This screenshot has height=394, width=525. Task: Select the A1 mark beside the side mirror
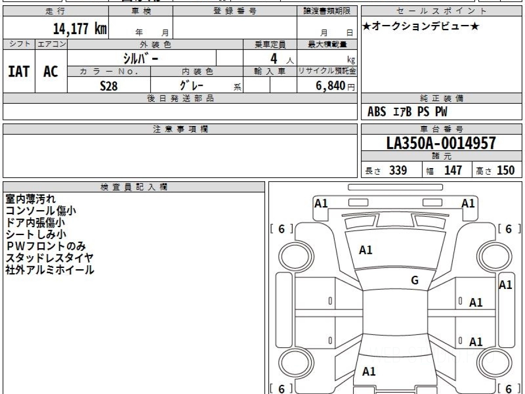(505, 285)
